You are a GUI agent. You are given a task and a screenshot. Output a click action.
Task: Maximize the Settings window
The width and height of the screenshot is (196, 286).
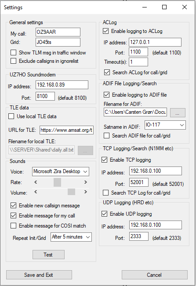tap(164, 7)
